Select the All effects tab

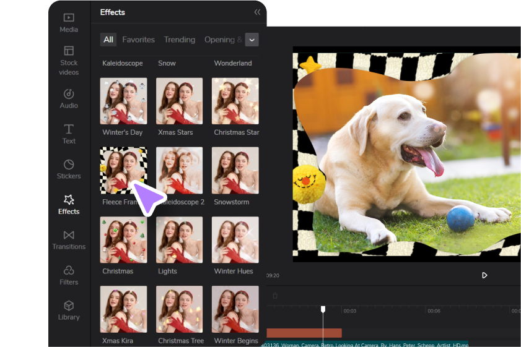click(x=108, y=40)
